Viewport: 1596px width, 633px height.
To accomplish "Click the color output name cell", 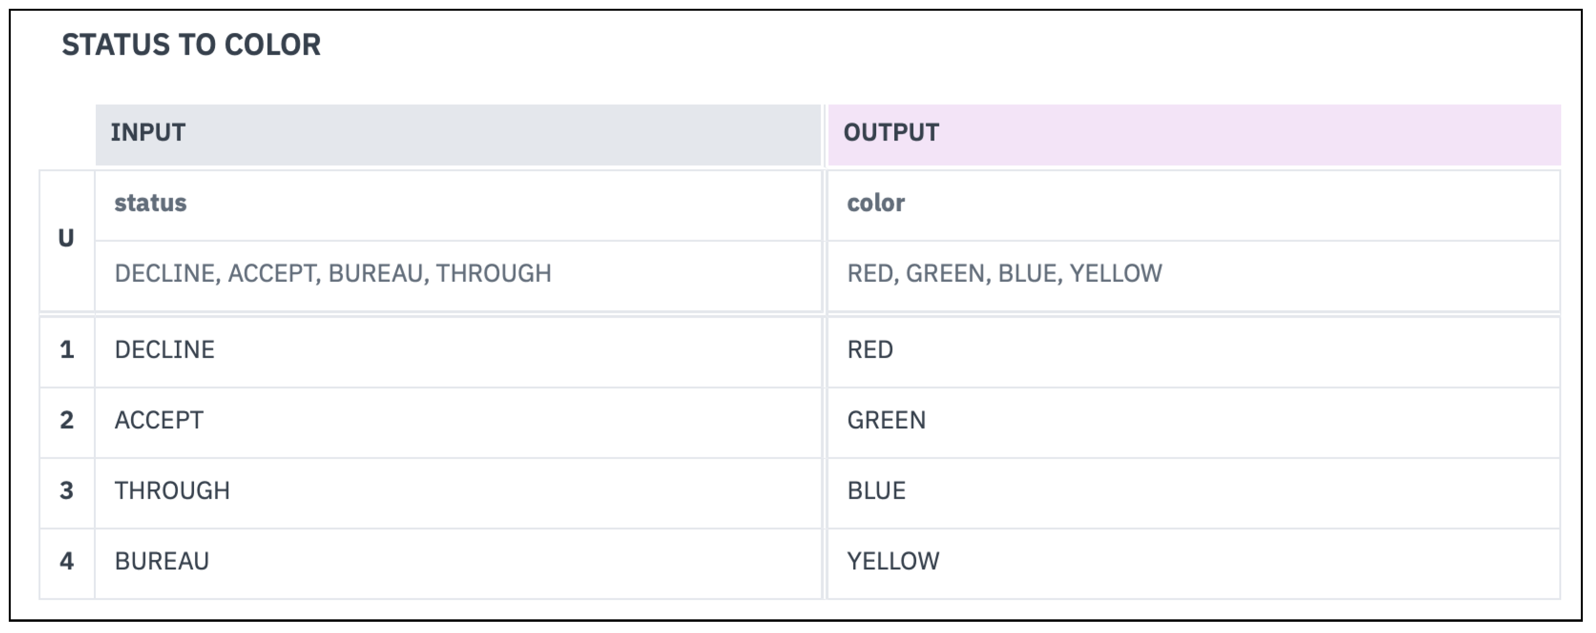I will click(1193, 204).
